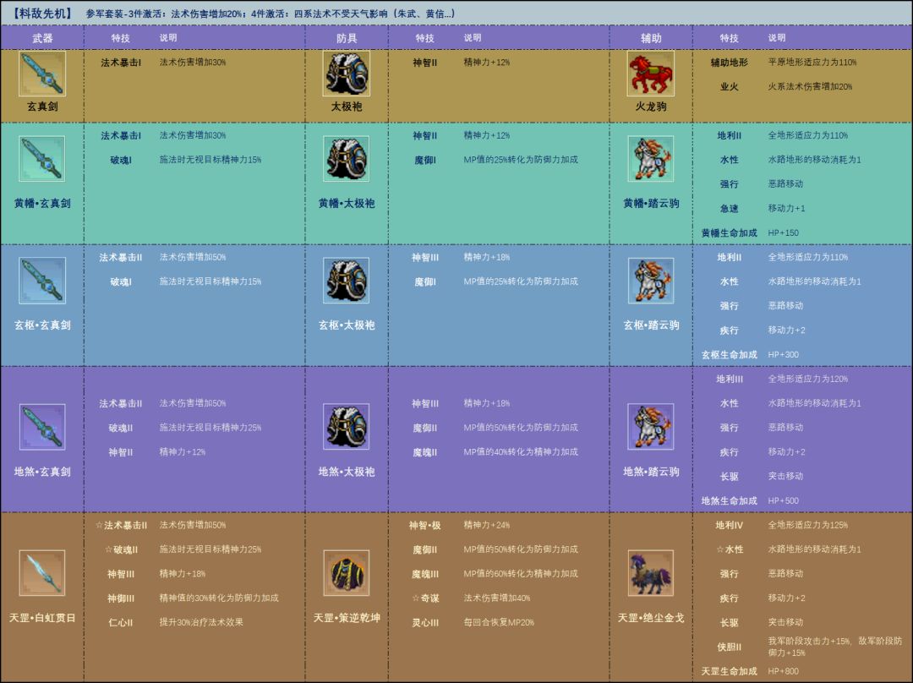Screen dimensions: 913x683
Task: Click the ☆法术暴击II skill name
Action: click(x=121, y=525)
